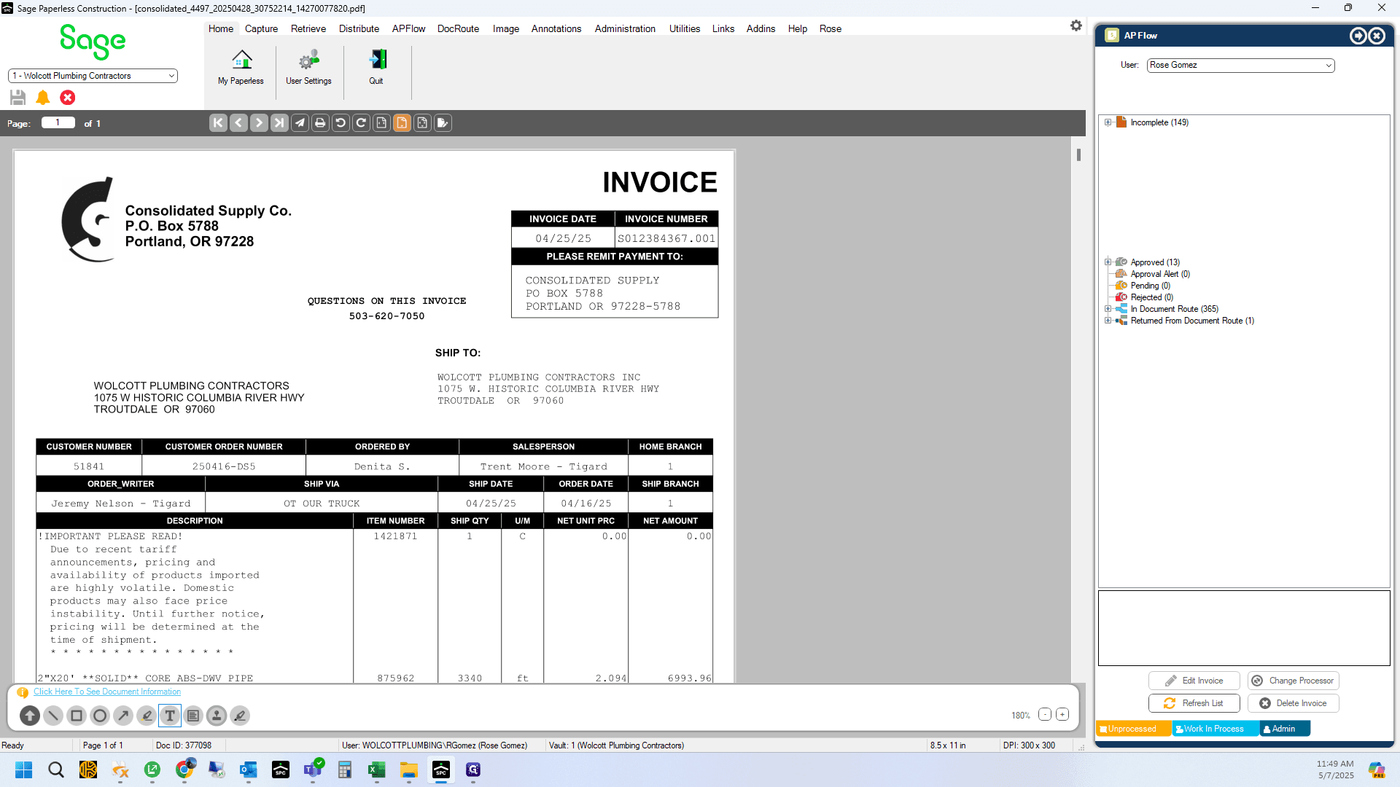The height and width of the screenshot is (787, 1400).
Task: Open Click Here To See Document Information link
Action: pos(107,692)
